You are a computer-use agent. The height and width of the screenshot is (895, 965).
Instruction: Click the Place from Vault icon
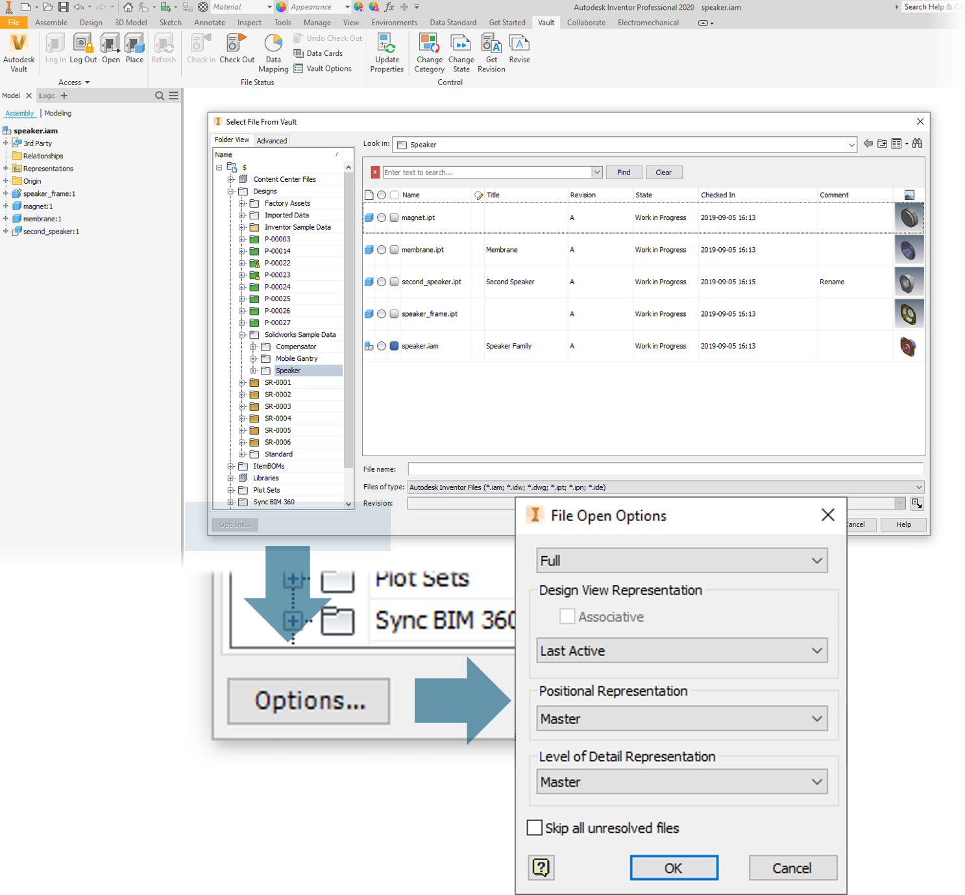[134, 49]
